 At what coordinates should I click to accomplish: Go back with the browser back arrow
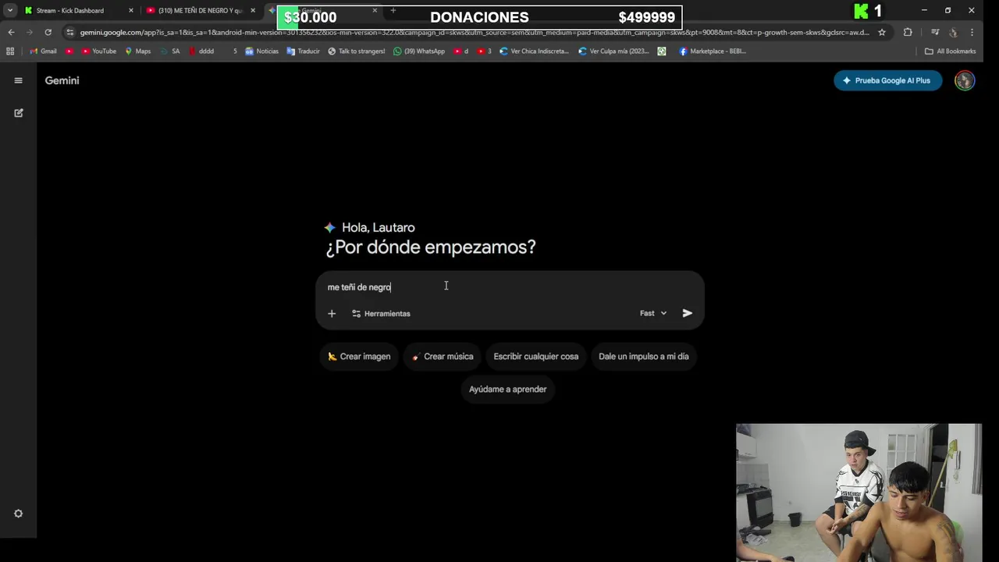pos(11,32)
